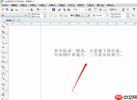Select the Crop tool
The image size is (137, 100).
pos(3,32)
